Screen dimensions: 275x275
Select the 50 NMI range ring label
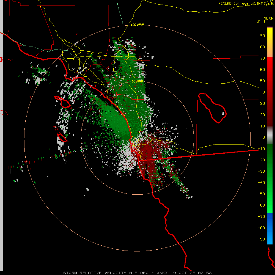(137, 81)
